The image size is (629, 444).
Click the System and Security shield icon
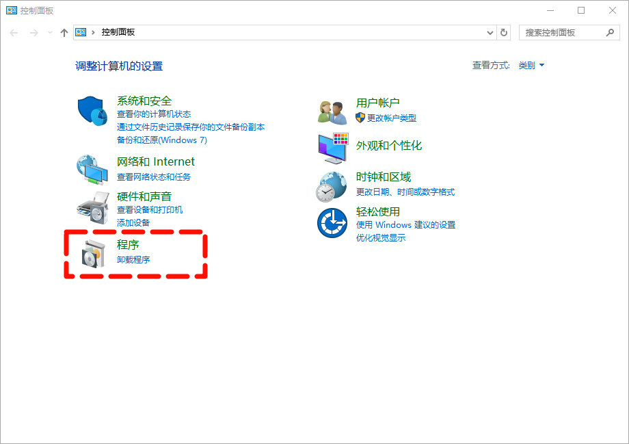(x=92, y=111)
